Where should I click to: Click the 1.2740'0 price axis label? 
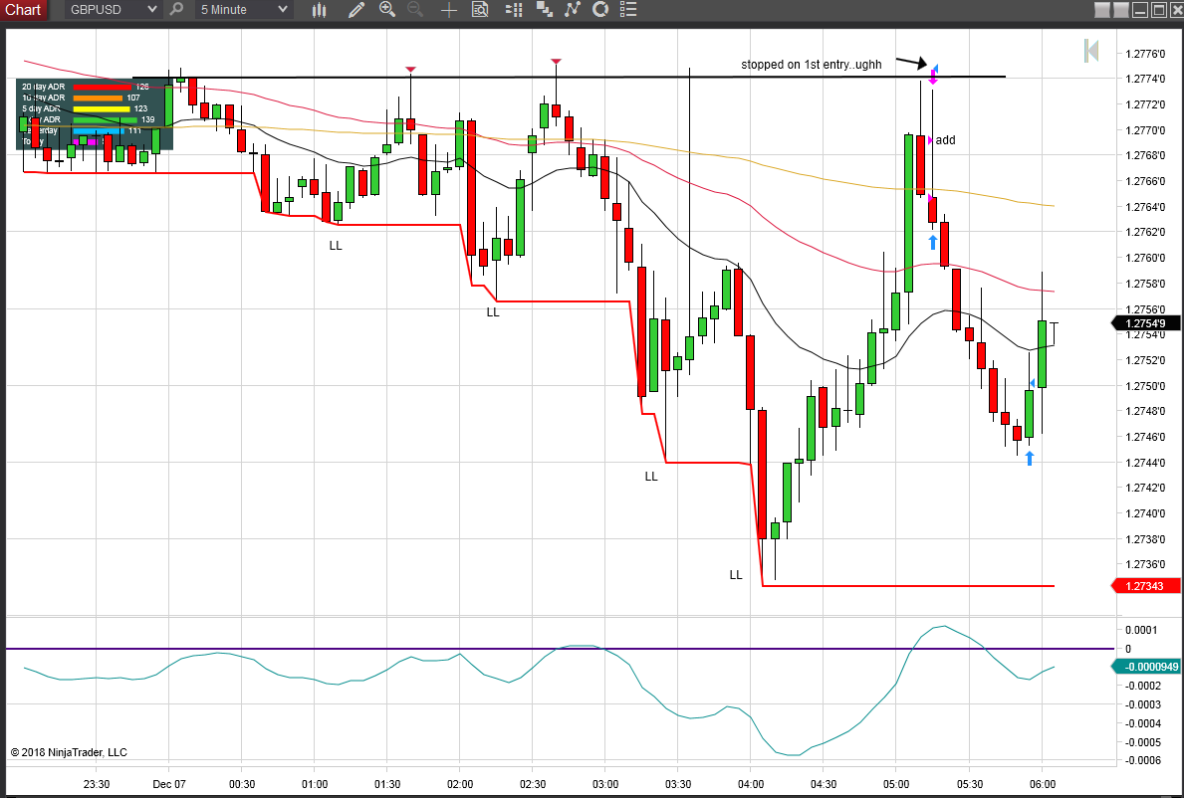1145,512
